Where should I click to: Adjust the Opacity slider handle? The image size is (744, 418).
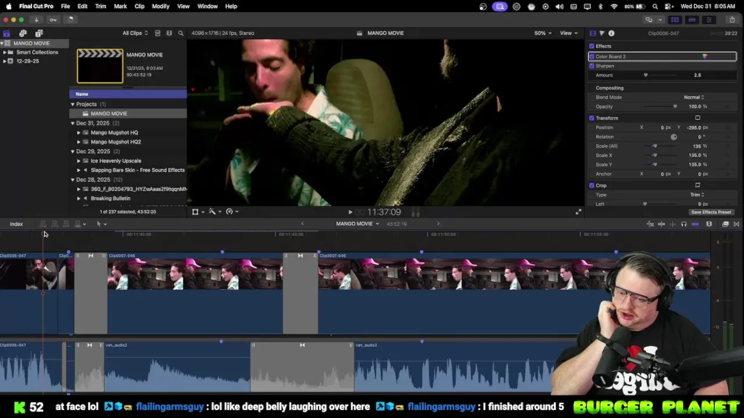675,106
